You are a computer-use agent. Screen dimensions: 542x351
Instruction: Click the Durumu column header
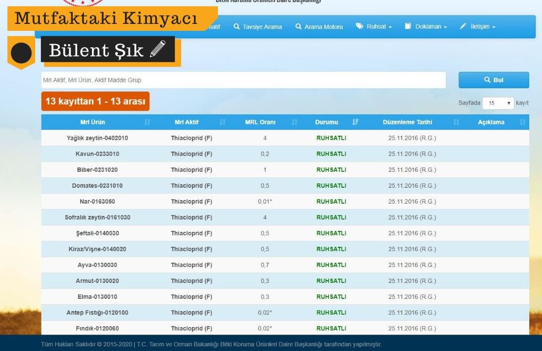pos(327,122)
